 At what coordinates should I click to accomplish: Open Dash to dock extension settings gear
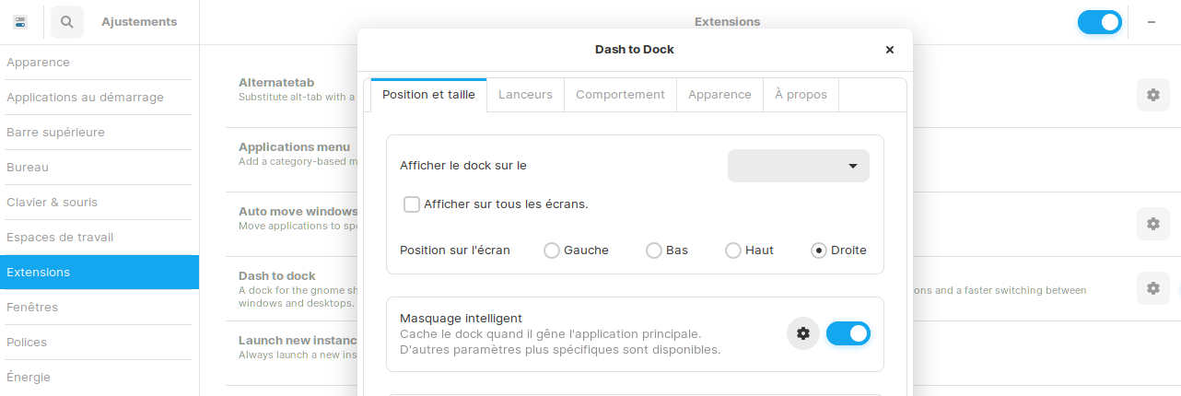[1152, 288]
